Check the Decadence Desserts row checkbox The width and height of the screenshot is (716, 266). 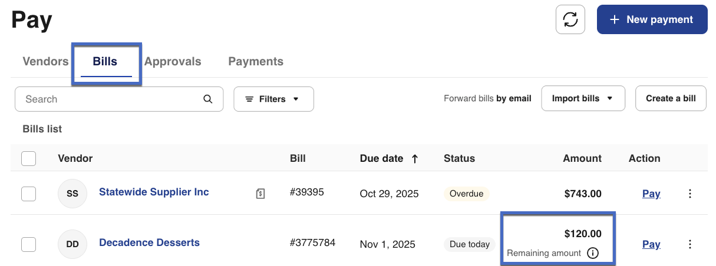click(x=28, y=244)
